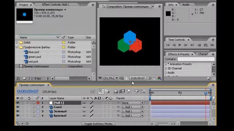
Task: Enable frame blending in timeline
Action: click(122, 91)
